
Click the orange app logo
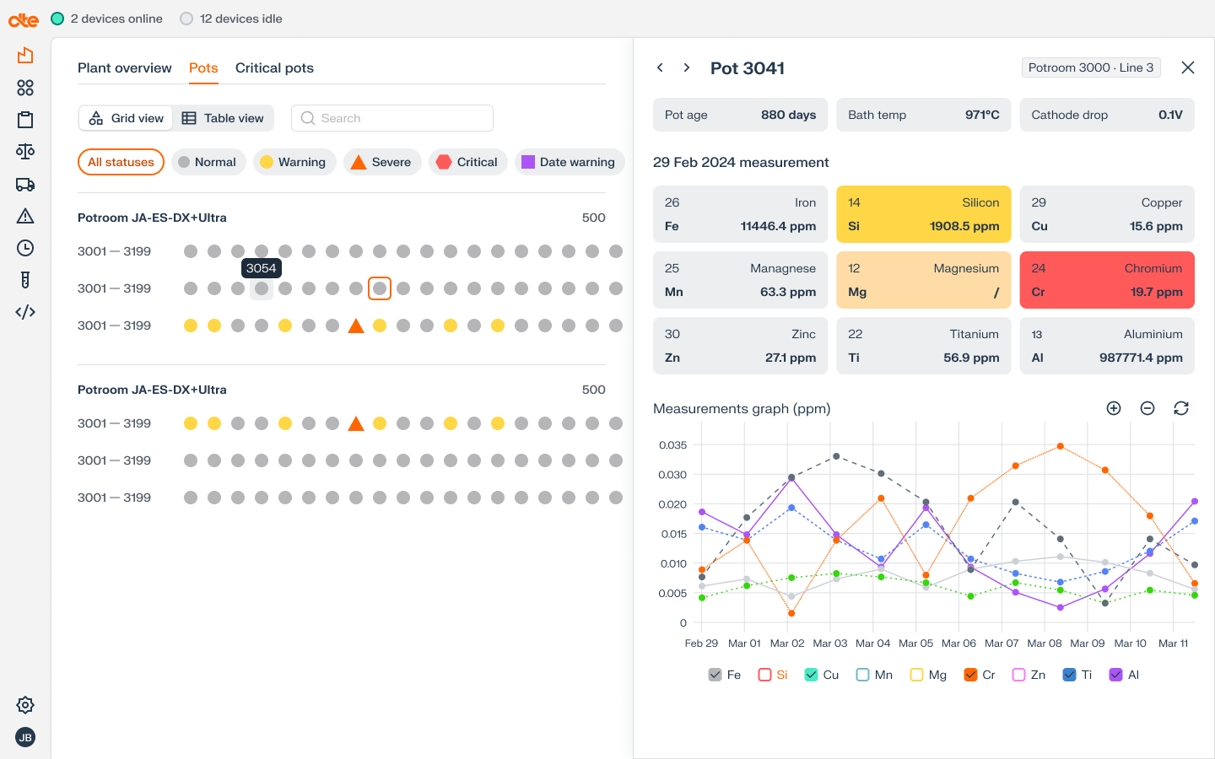click(x=24, y=20)
